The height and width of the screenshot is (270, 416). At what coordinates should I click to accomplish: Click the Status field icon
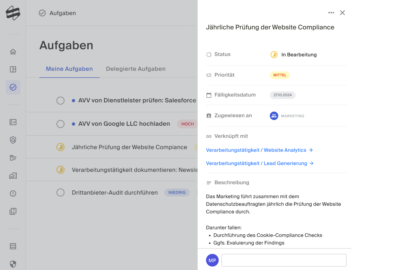tap(209, 55)
